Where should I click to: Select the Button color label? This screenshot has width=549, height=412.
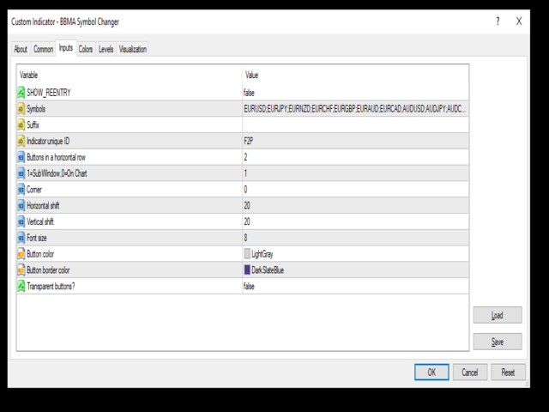point(40,254)
